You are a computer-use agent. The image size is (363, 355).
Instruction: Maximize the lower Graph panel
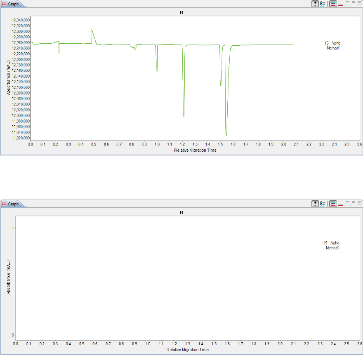click(360, 203)
